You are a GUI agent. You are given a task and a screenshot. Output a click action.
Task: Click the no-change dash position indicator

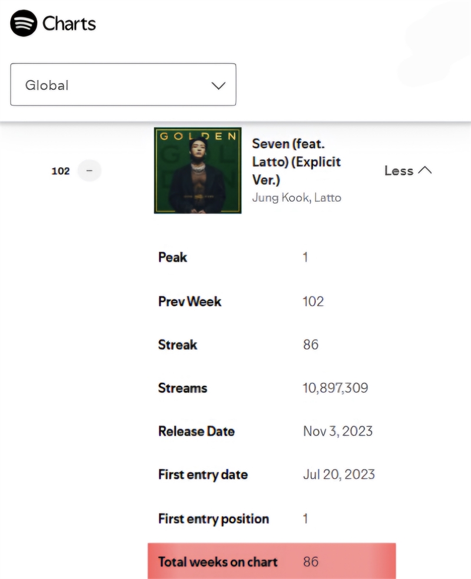[89, 171]
